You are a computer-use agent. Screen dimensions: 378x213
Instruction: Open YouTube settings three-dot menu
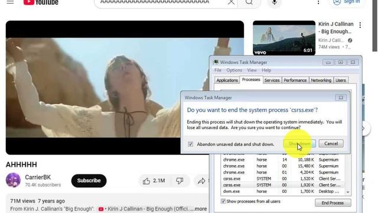coord(318,2)
